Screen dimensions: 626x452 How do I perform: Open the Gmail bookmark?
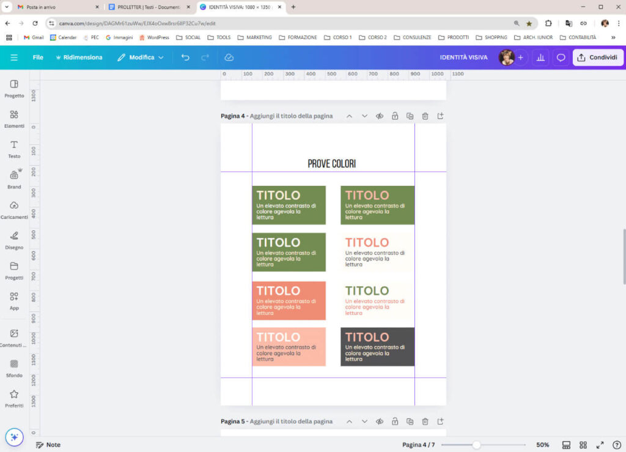click(34, 37)
